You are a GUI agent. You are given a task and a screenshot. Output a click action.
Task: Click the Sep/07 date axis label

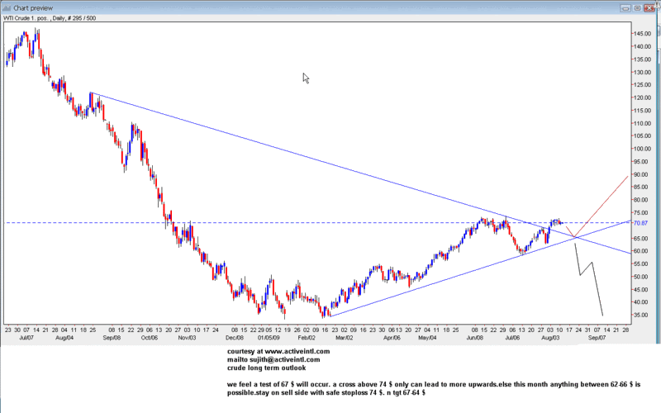point(597,338)
